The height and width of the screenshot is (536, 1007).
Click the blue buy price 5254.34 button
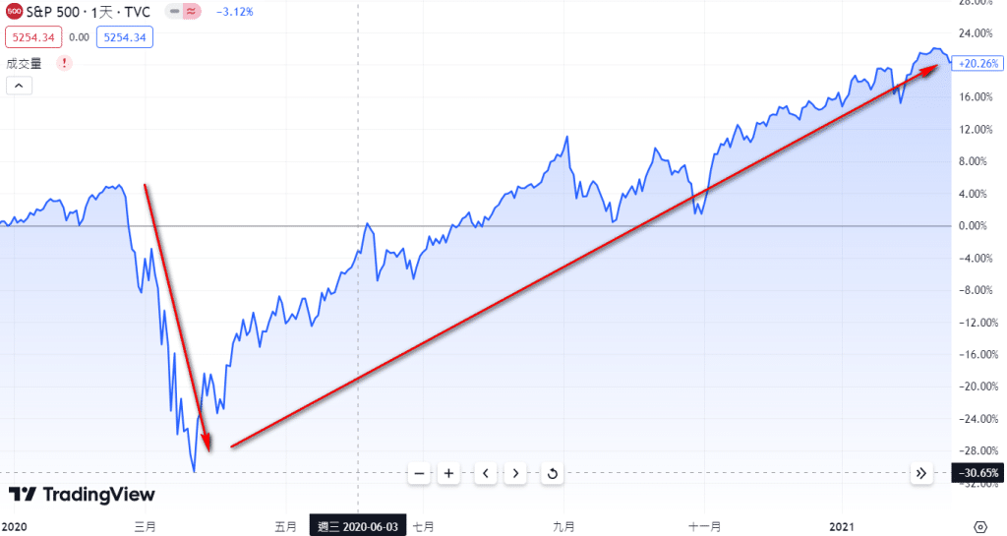point(125,37)
